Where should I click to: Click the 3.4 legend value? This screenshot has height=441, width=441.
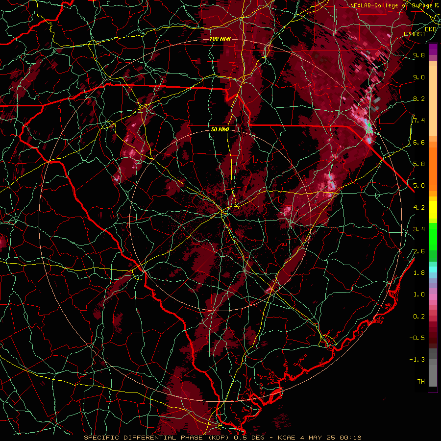point(419,229)
